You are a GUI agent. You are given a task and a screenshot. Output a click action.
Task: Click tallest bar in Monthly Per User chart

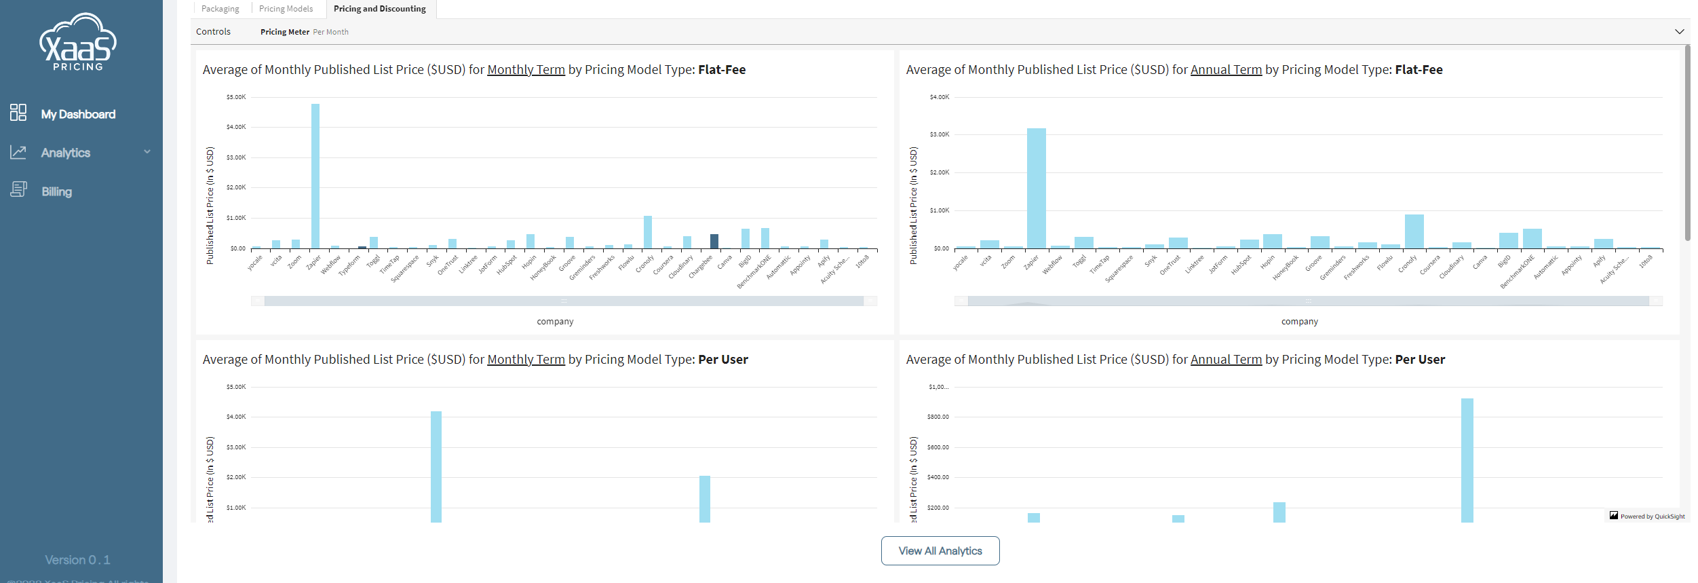point(436,466)
